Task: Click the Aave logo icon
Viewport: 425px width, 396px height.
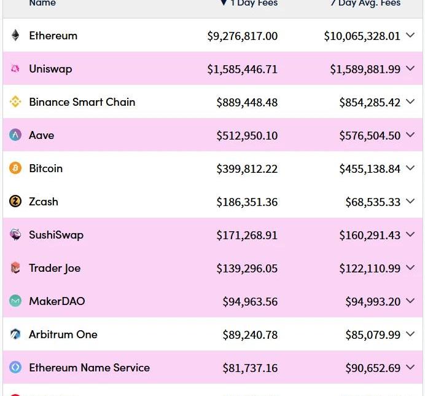Action: [15, 135]
